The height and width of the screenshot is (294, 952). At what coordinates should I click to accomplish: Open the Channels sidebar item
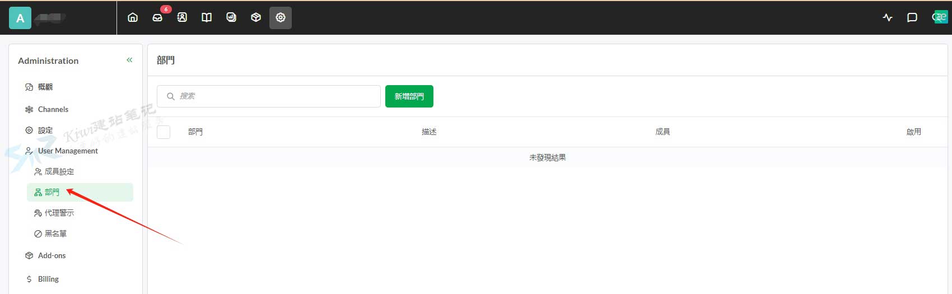coord(47,109)
